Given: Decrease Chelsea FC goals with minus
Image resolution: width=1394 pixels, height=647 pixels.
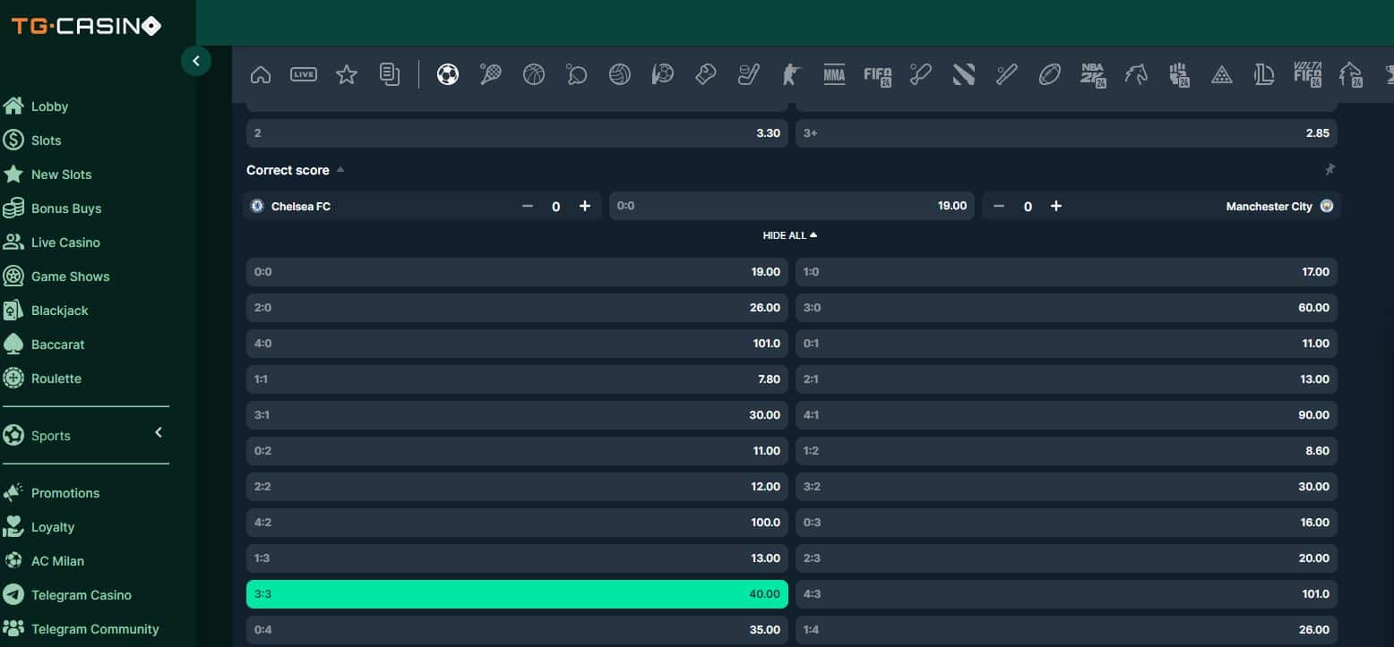Looking at the screenshot, I should (x=528, y=206).
